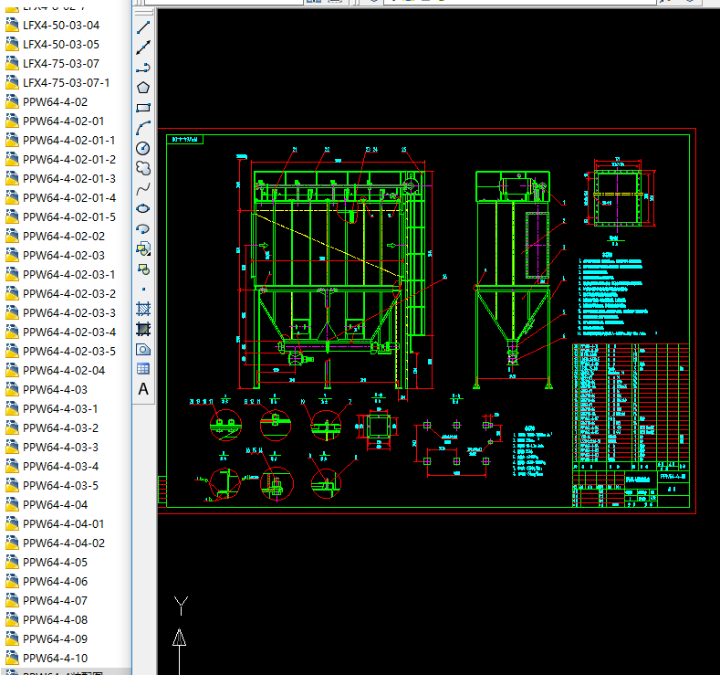Select the Line drawing tool
This screenshot has height=675, width=720.
click(x=143, y=27)
